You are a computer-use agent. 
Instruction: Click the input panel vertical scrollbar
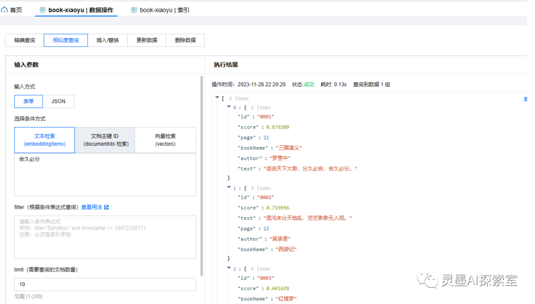202,174
